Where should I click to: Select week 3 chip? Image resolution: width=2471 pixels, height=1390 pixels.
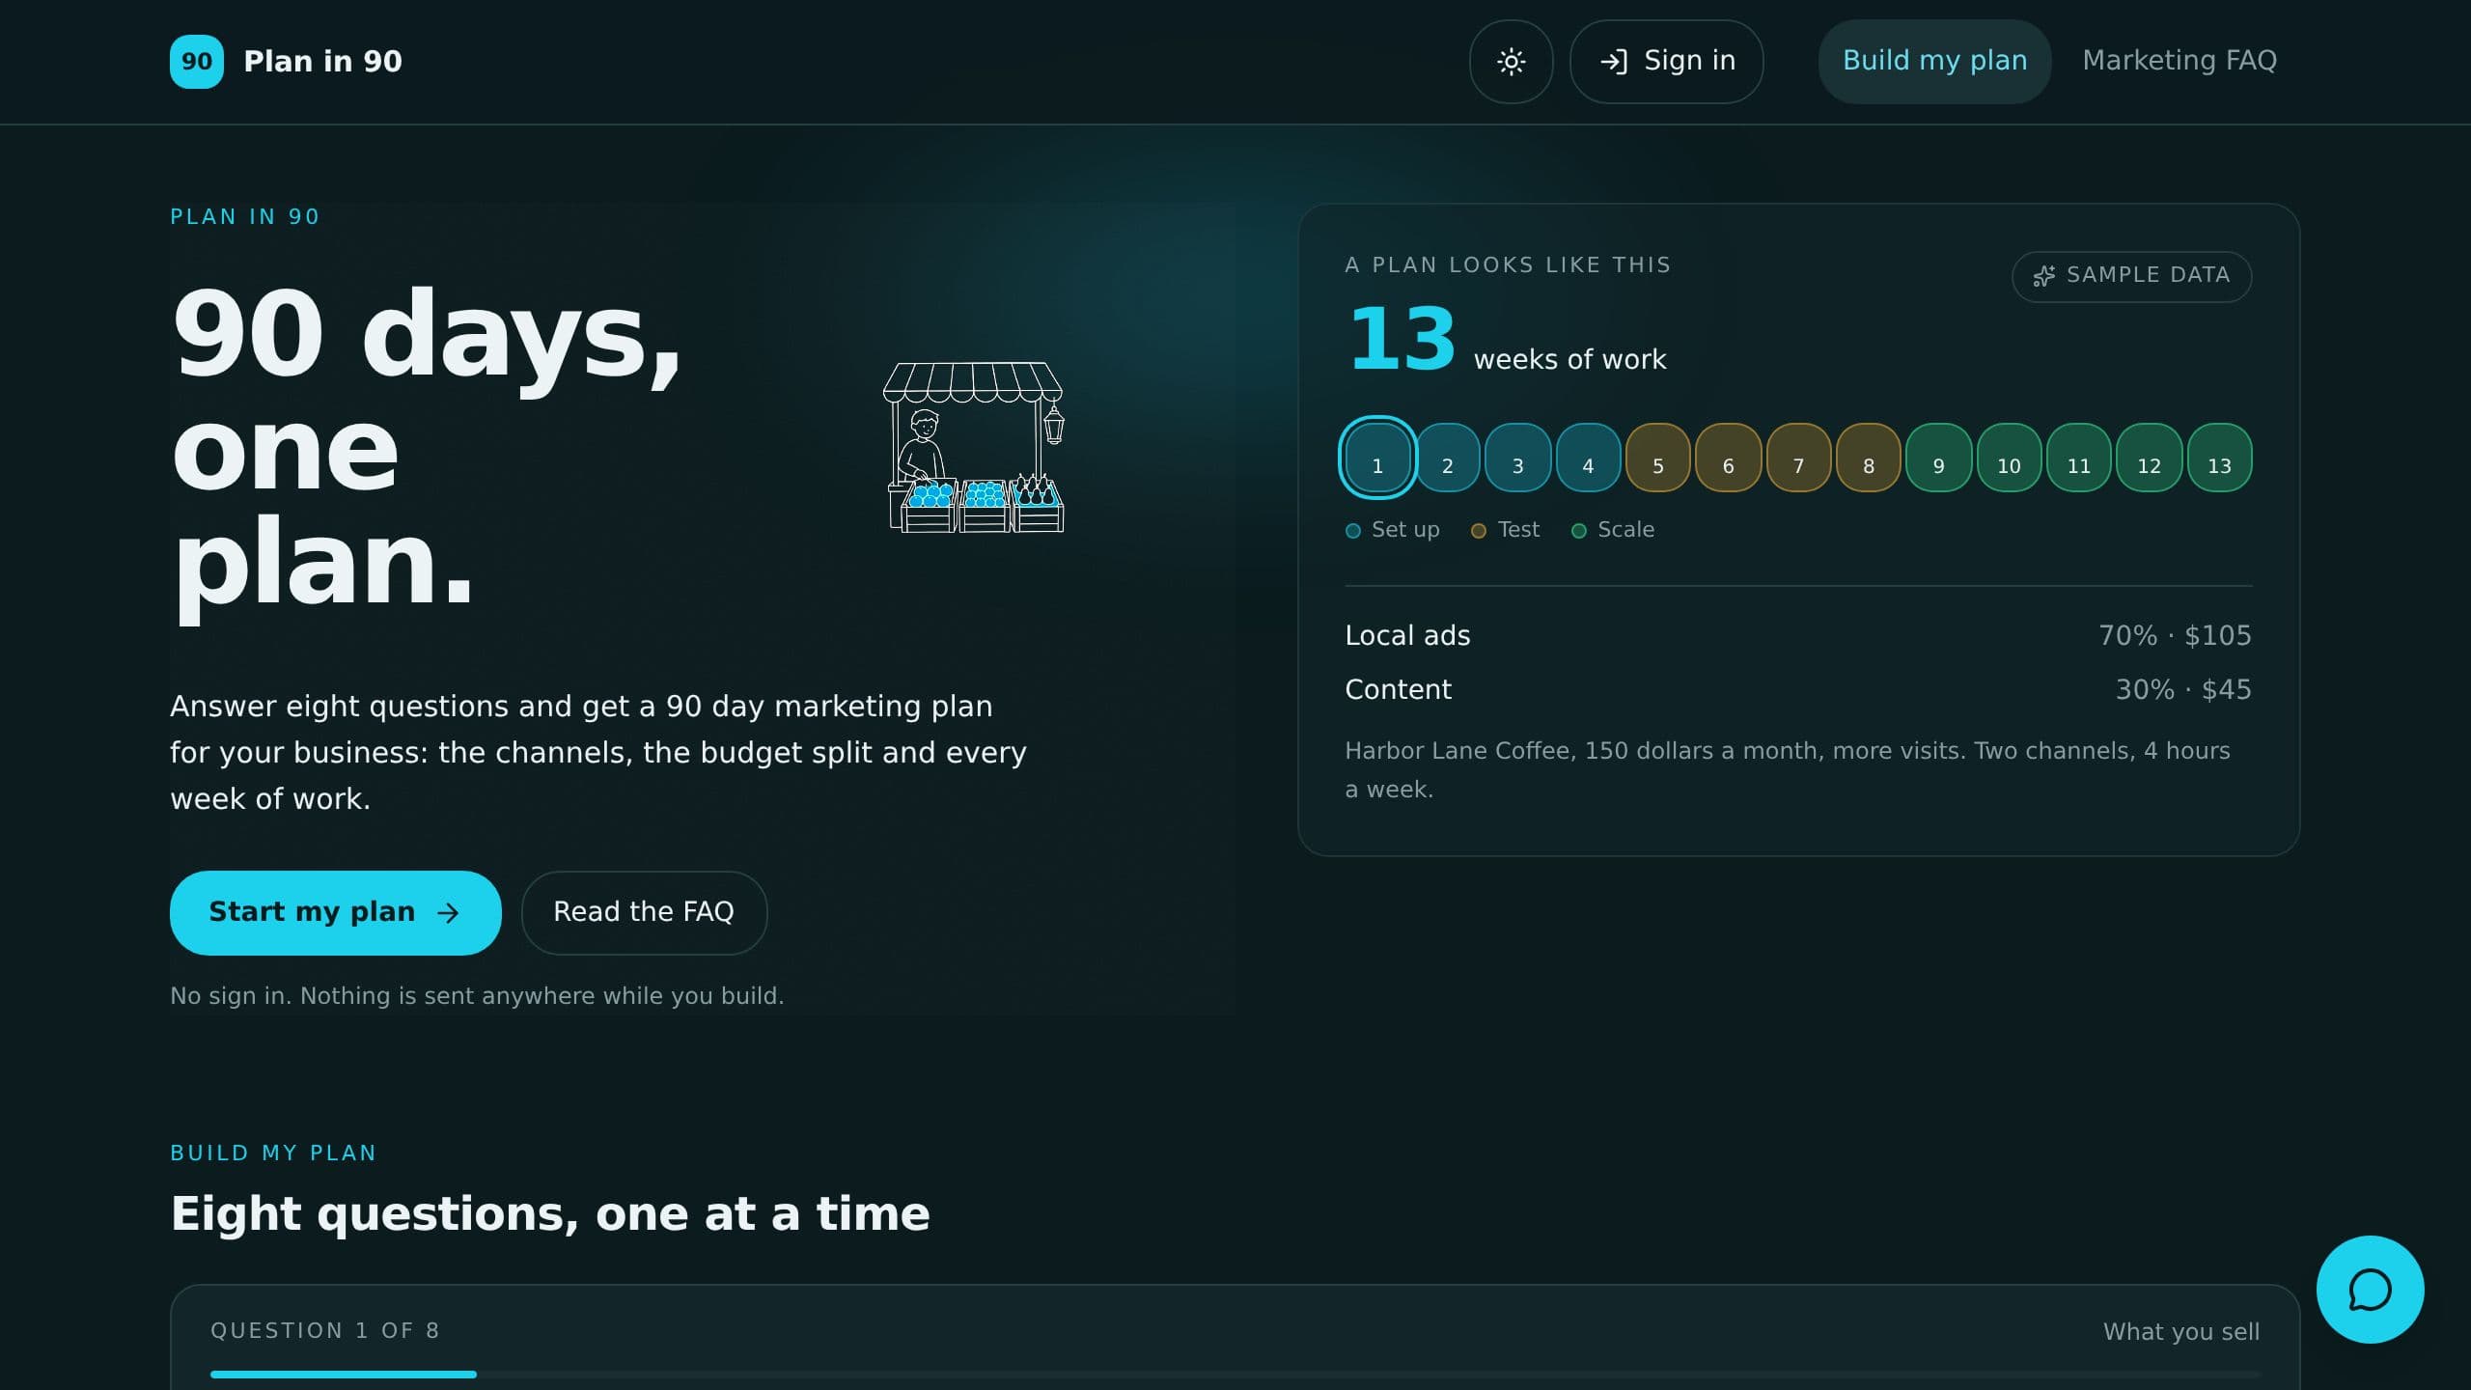coord(1517,458)
